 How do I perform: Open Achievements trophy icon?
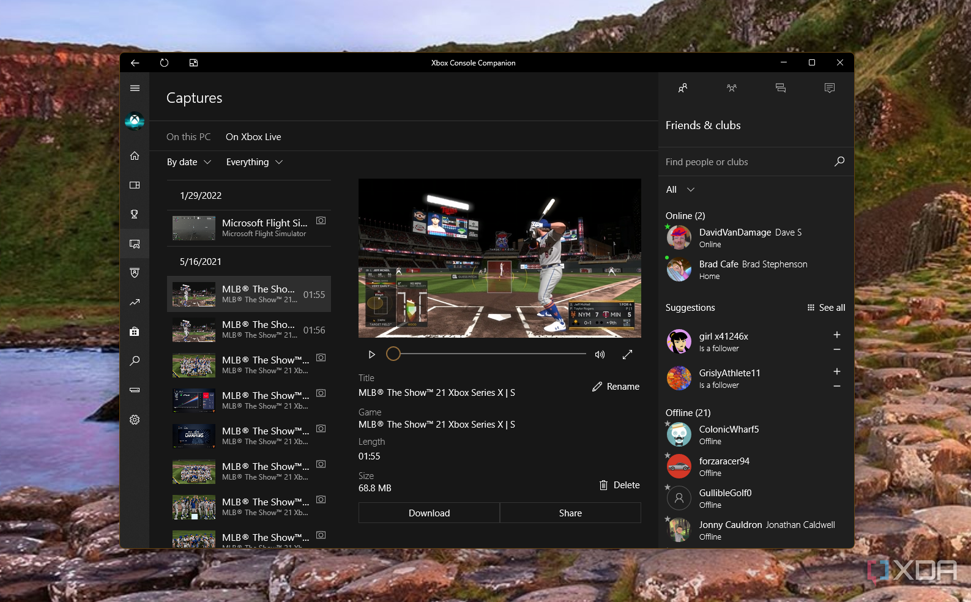coord(135,214)
